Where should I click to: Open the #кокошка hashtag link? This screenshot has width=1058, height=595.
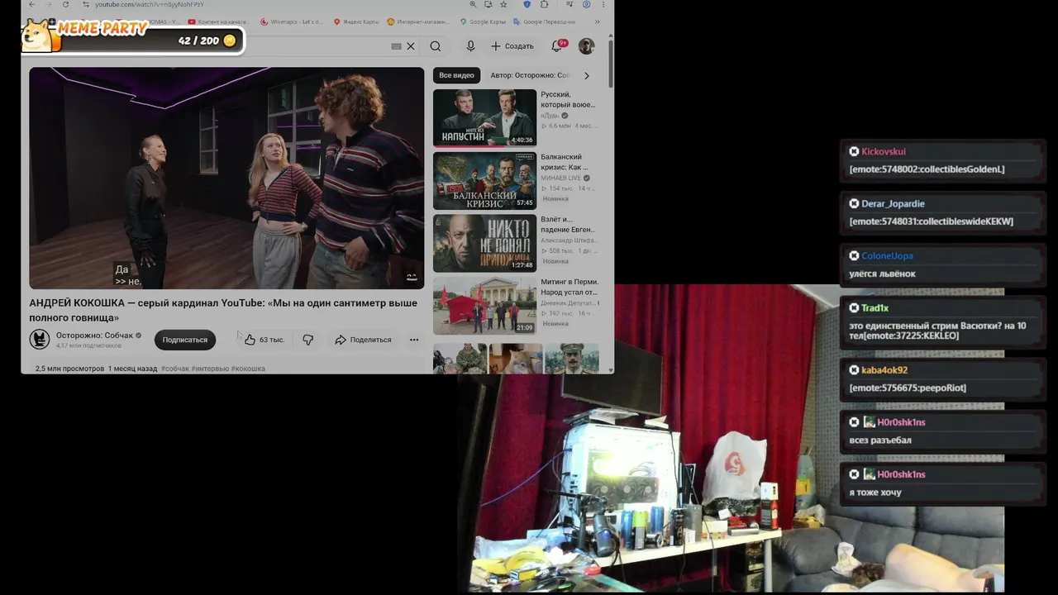(248, 369)
